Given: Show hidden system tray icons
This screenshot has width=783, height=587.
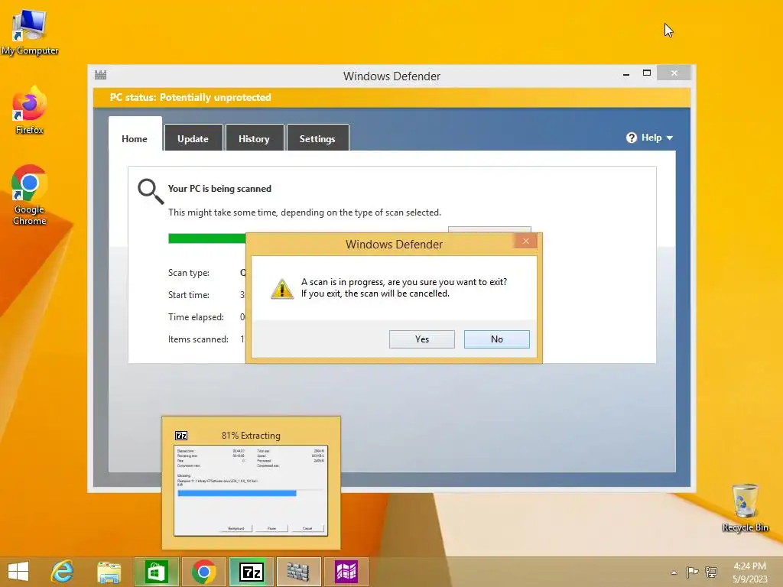Looking at the screenshot, I should 674,572.
